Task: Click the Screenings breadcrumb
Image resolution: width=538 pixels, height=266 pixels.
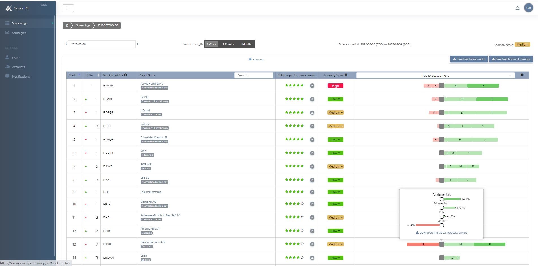Action: (x=83, y=25)
